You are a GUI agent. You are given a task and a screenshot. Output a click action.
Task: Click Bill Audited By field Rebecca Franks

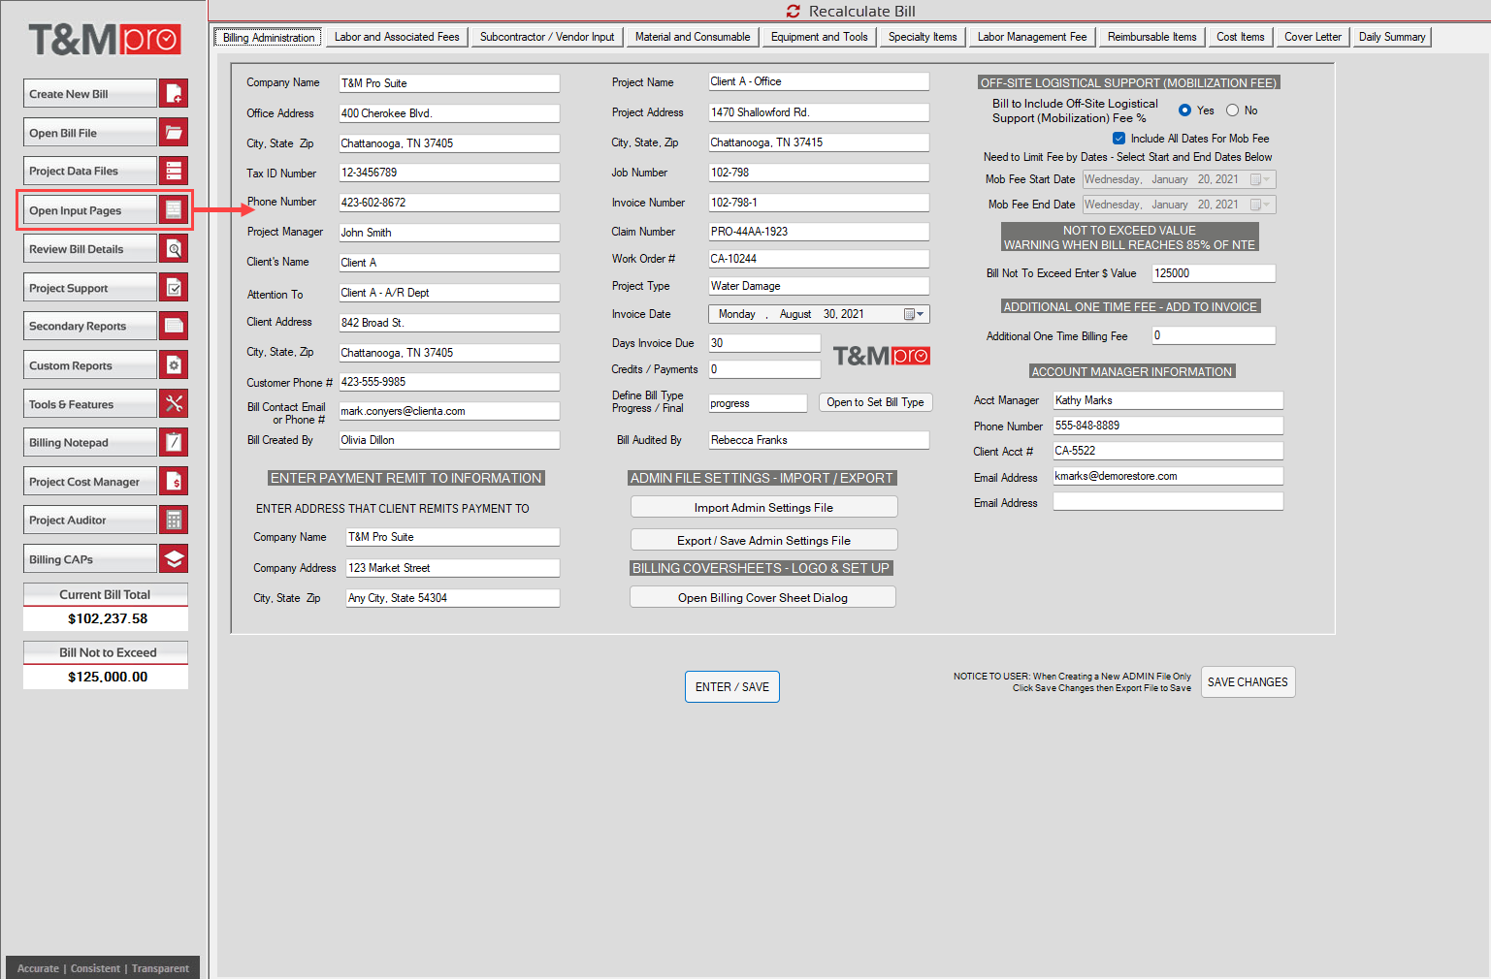click(x=819, y=440)
